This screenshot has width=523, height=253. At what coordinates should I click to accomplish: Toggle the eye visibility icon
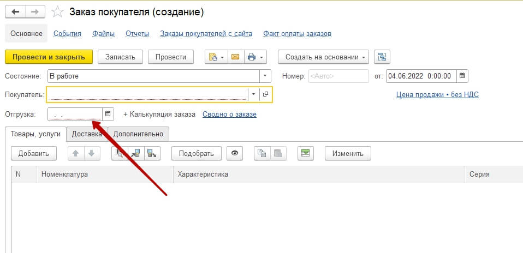click(235, 153)
